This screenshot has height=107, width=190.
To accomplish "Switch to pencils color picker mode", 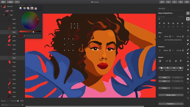I will pyautogui.click(x=36, y=8).
